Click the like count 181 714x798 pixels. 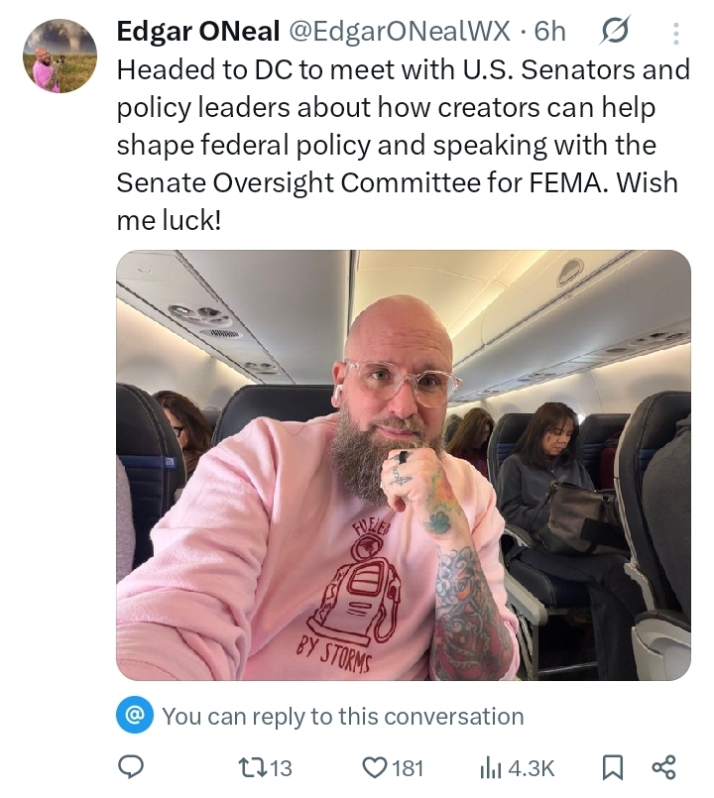tap(408, 768)
